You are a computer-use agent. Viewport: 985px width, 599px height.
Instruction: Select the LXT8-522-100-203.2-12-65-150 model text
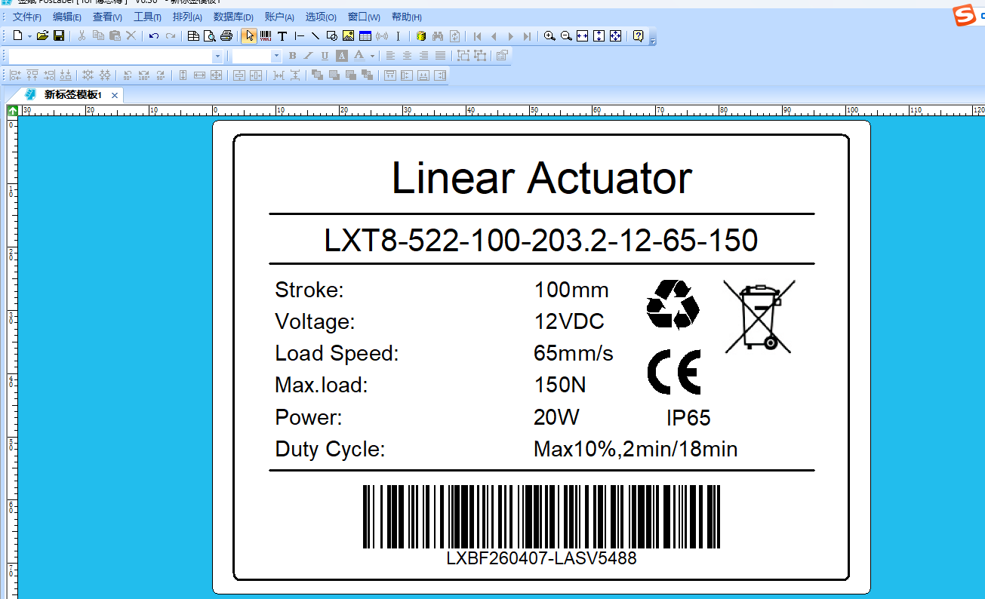coord(541,241)
